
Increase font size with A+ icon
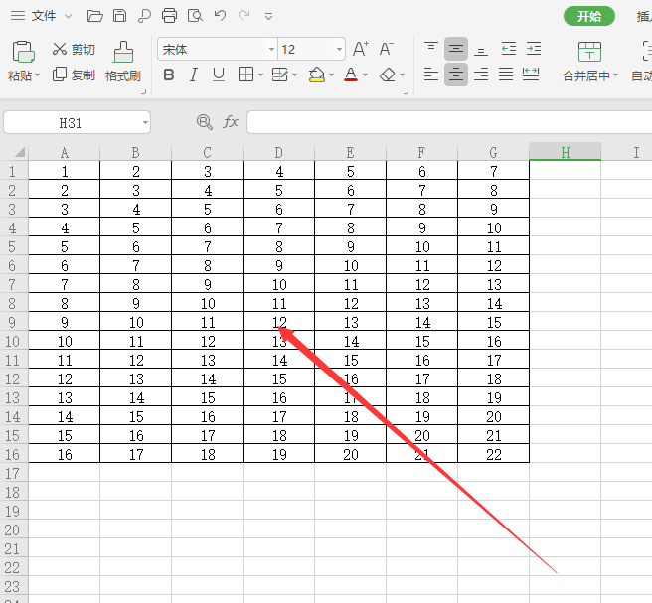[x=361, y=49]
